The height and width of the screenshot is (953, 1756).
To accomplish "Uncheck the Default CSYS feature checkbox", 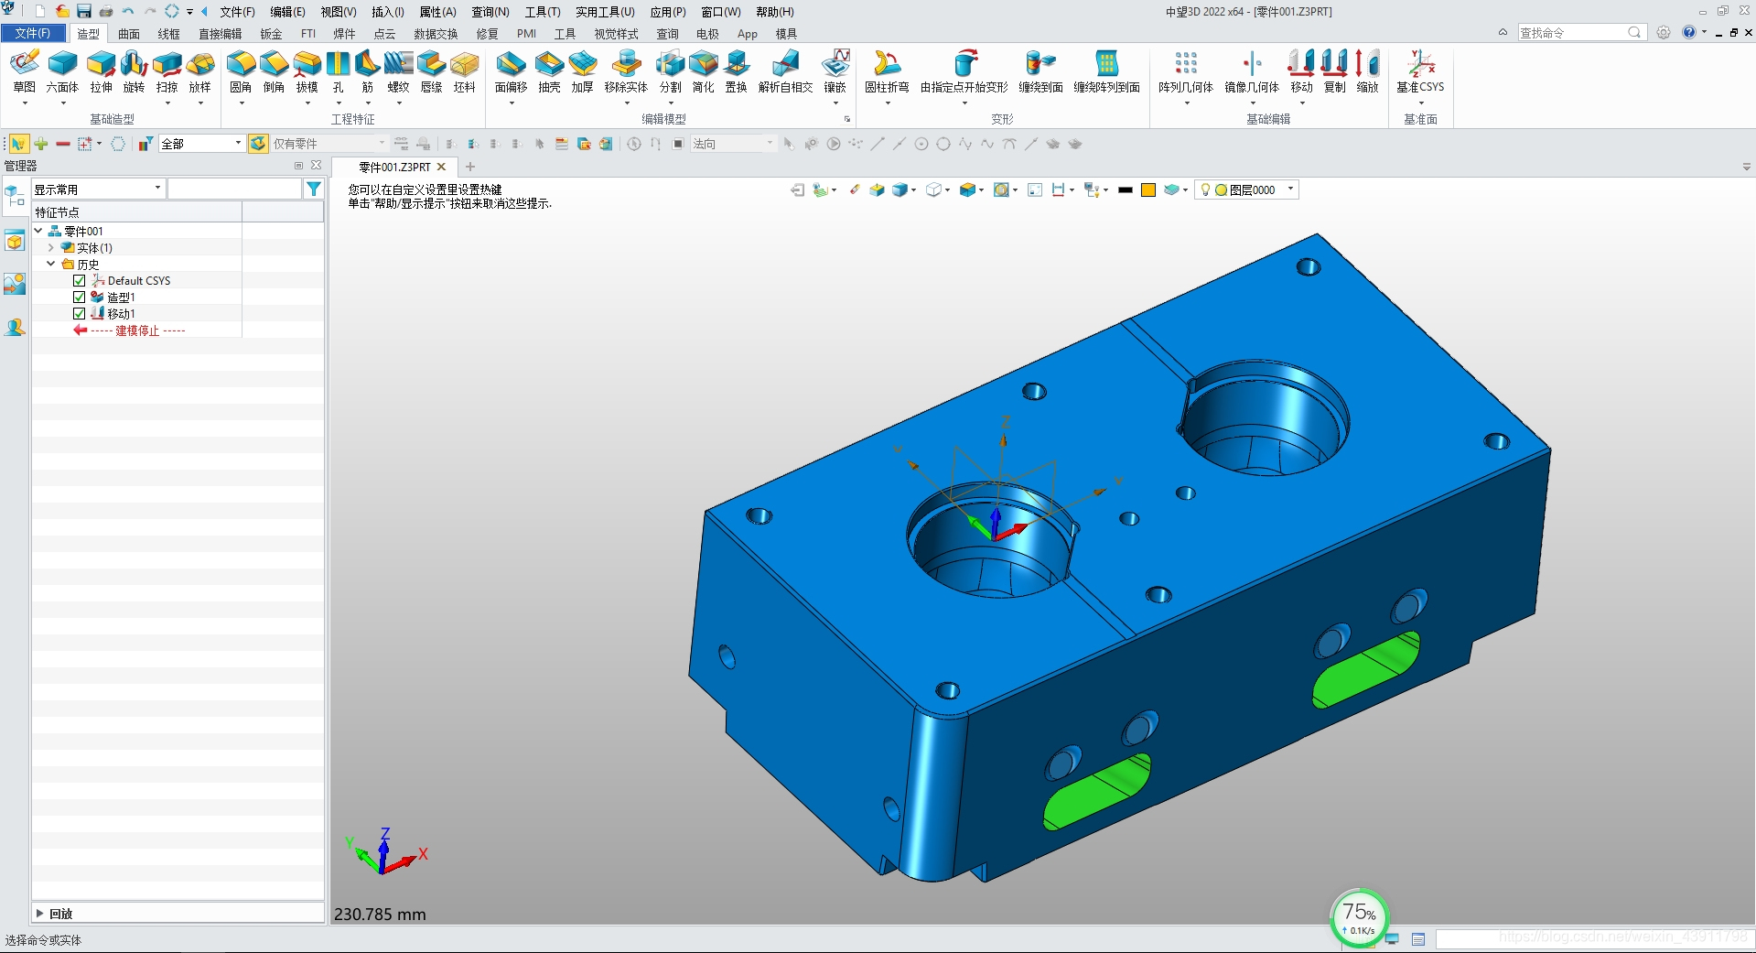I will point(79,280).
